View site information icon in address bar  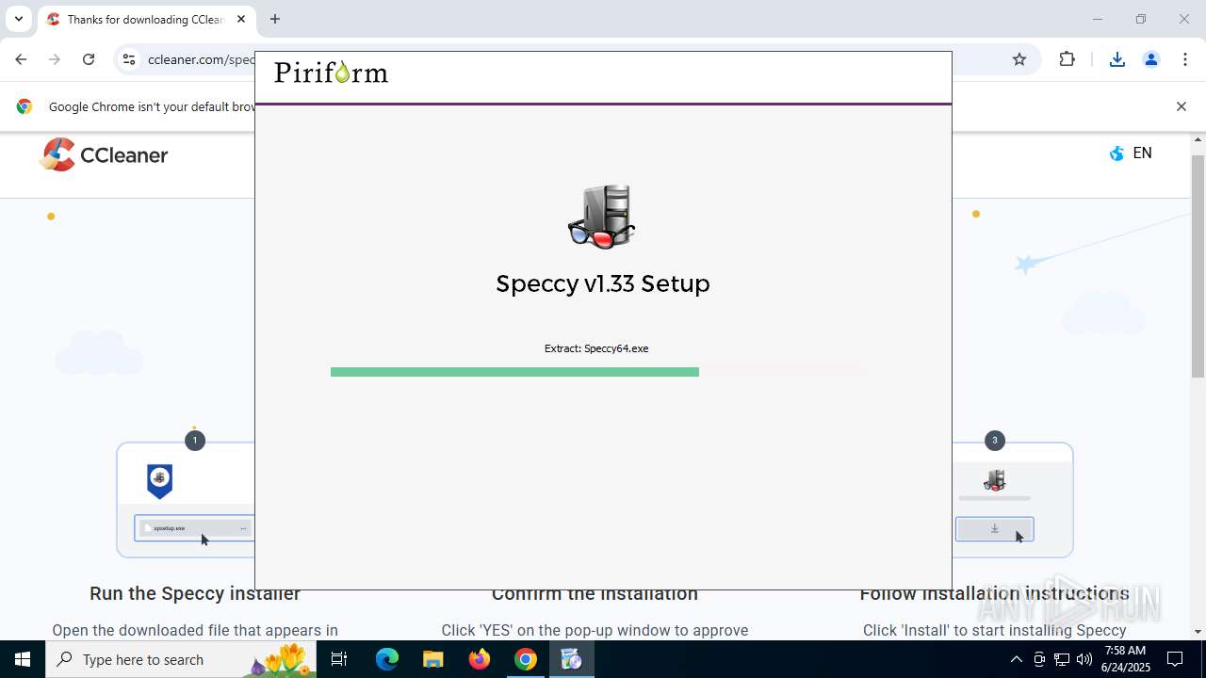(129, 59)
